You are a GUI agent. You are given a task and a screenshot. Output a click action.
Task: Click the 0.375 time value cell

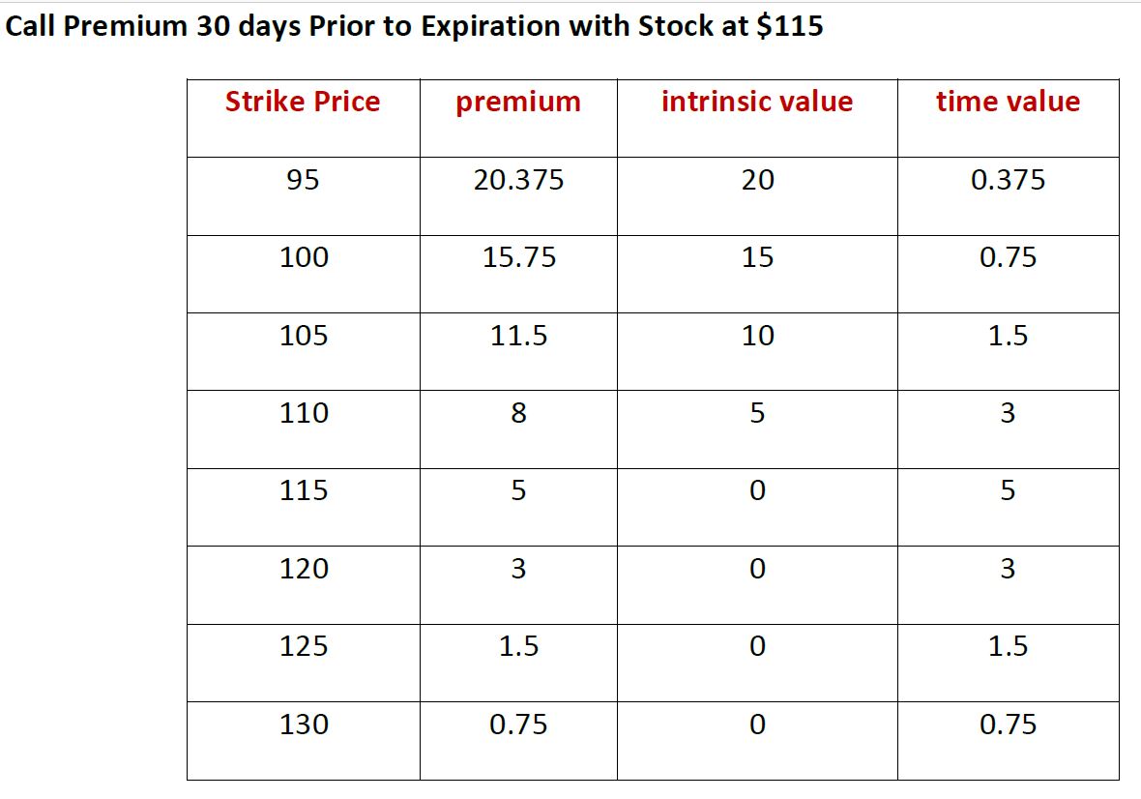(1008, 180)
